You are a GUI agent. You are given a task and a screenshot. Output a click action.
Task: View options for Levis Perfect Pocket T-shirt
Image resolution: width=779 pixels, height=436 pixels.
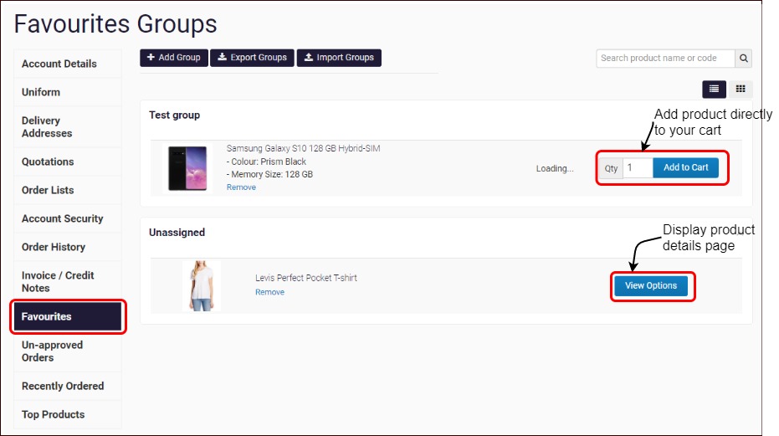[651, 286]
